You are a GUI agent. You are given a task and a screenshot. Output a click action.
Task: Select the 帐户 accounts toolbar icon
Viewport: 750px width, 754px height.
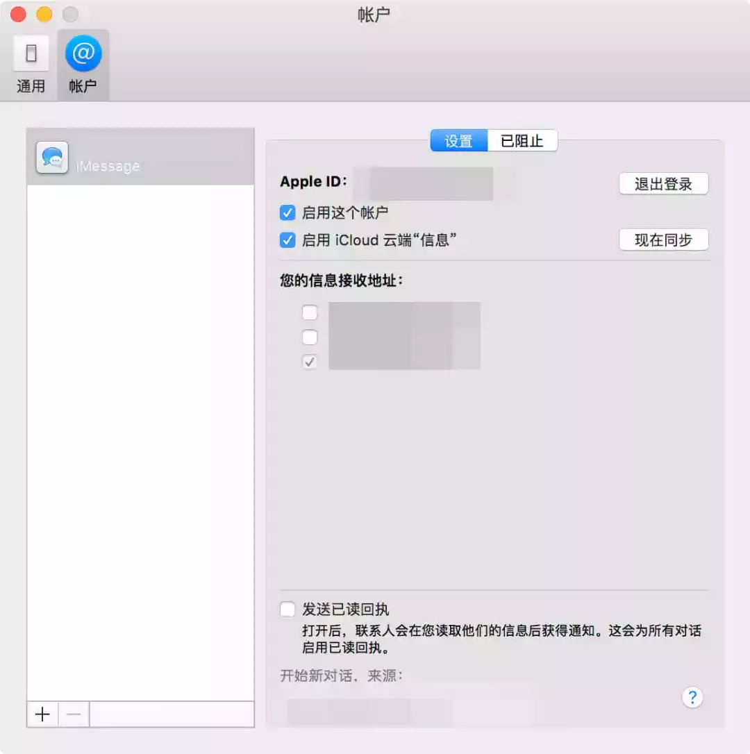point(83,65)
